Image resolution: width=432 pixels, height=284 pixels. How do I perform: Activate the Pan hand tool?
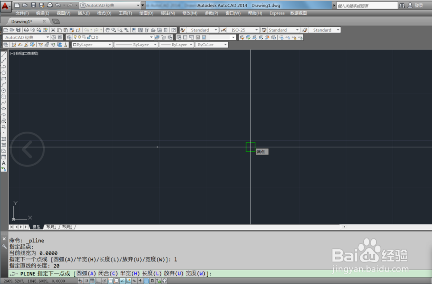(x=108, y=30)
